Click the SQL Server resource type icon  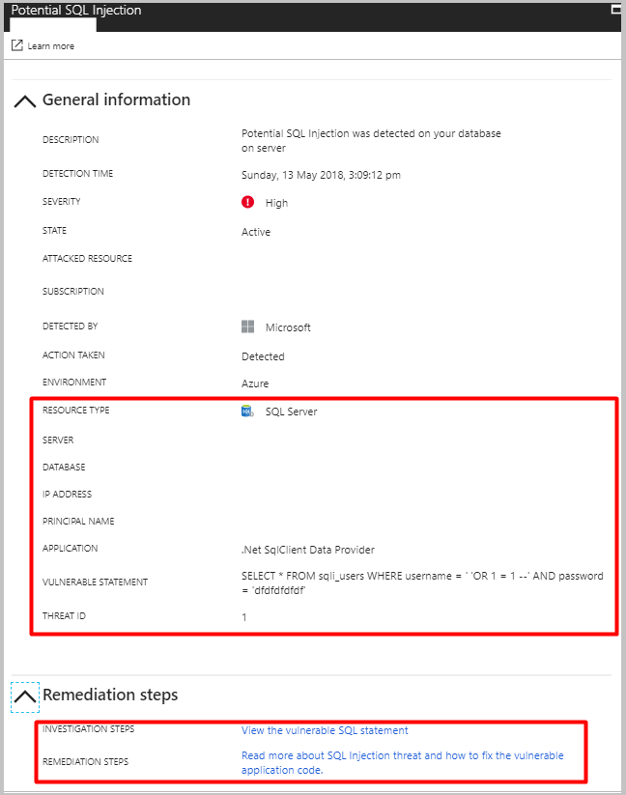[x=247, y=412]
